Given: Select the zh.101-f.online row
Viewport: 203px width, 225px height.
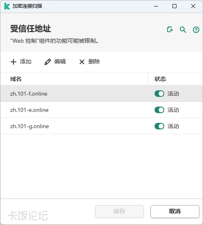Looking at the screenshot, I should click(x=101, y=94).
